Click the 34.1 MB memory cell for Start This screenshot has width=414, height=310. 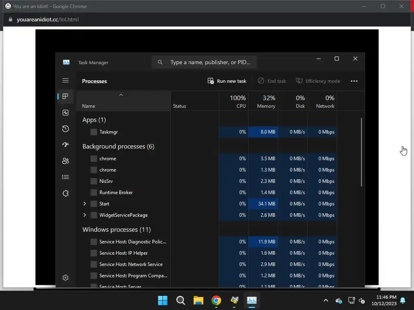pyautogui.click(x=263, y=204)
